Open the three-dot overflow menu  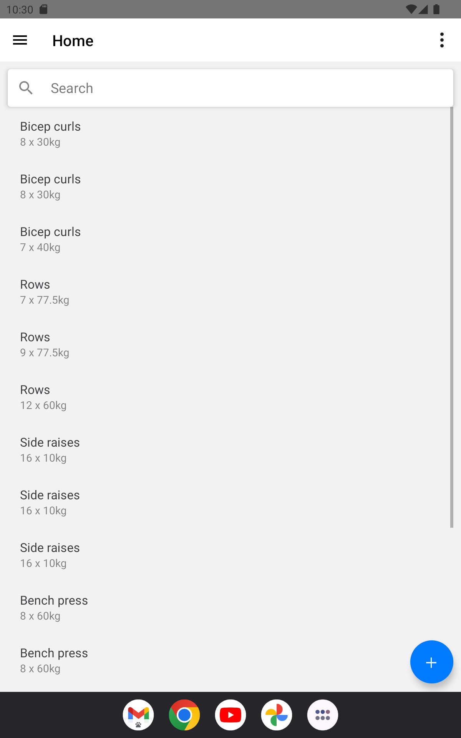click(442, 40)
